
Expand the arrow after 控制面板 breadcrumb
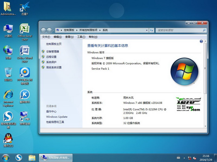click(x=77, y=30)
